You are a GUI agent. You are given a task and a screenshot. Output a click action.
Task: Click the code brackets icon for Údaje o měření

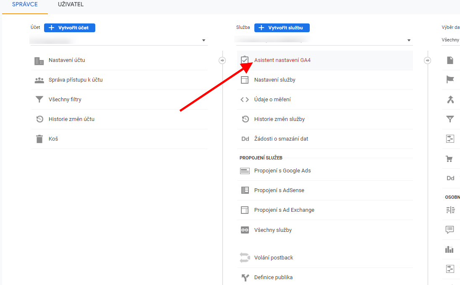(x=245, y=100)
